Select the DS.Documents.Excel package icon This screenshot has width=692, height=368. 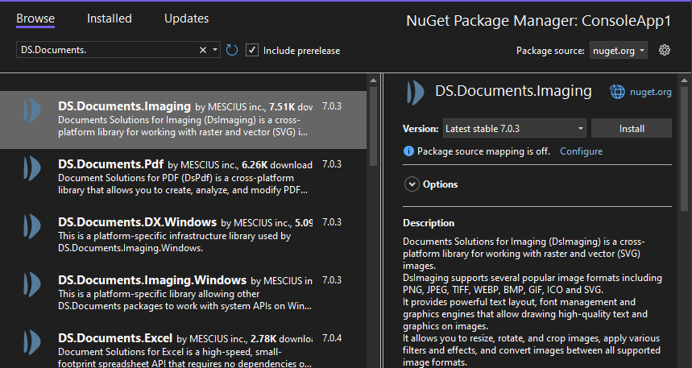pyautogui.click(x=31, y=342)
